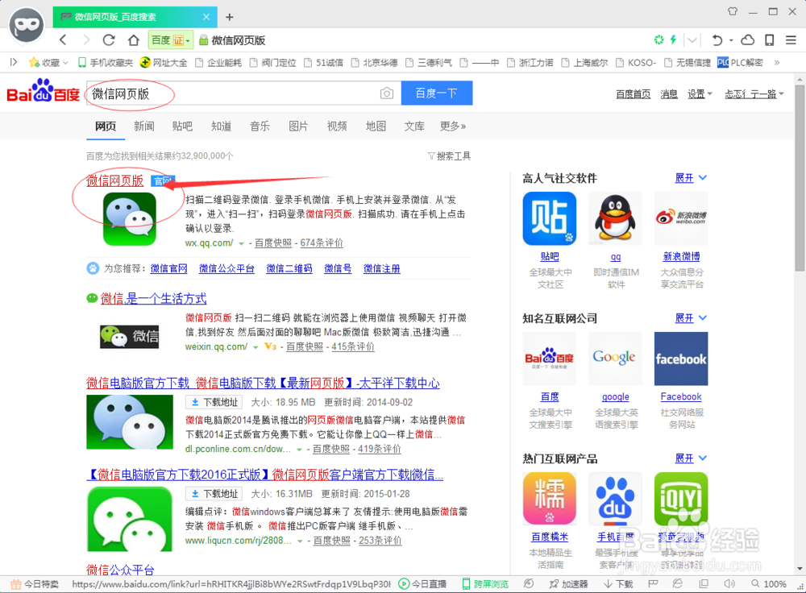This screenshot has width=806, height=593.
Task: Click the 搜索工具 link
Action: 449,156
